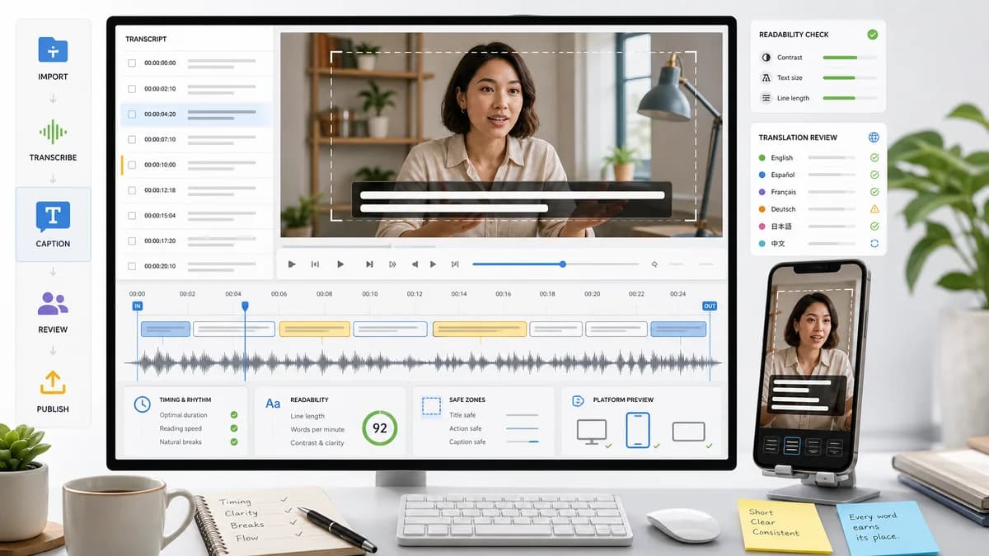
Task: Click the green check beside Readability Check
Action: [872, 35]
